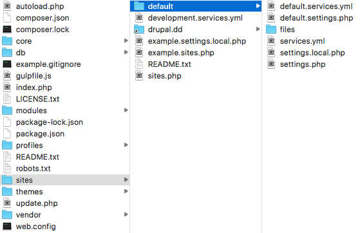The width and height of the screenshot is (360, 233).
Task: Click the files folder icon
Action: pyautogui.click(x=271, y=30)
